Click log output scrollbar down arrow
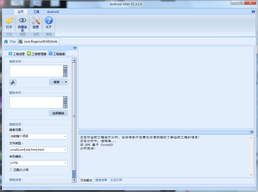The height and width of the screenshot is (192, 258). [x=251, y=175]
